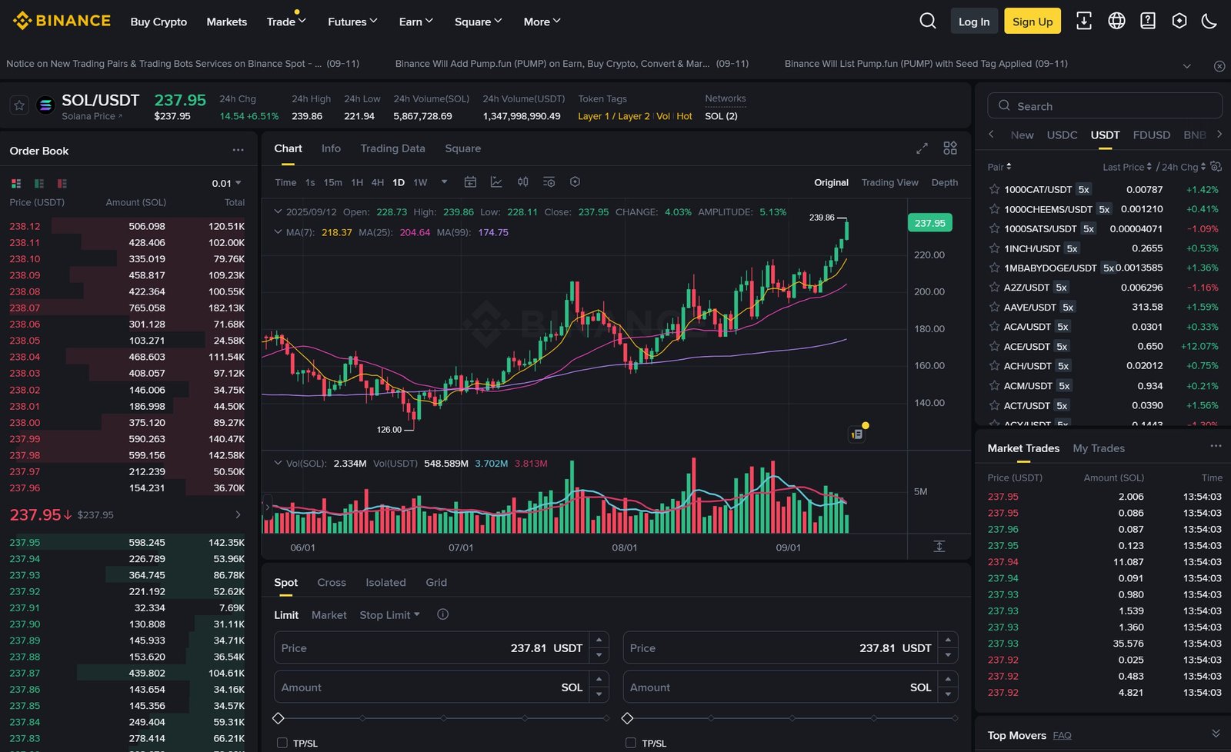Expand the Stop Limit order type dropdown
The width and height of the screenshot is (1231, 752).
click(x=389, y=614)
